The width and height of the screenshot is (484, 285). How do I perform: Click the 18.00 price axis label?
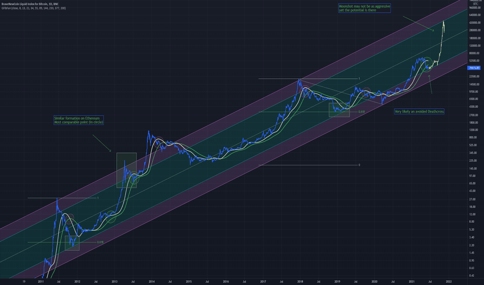pyautogui.click(x=472, y=207)
